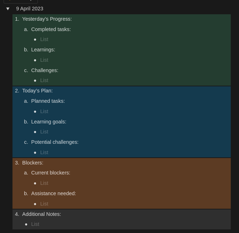Click the Today's Plan heading line
Viewport: 239px width, 233px height.
pyautogui.click(x=37, y=91)
